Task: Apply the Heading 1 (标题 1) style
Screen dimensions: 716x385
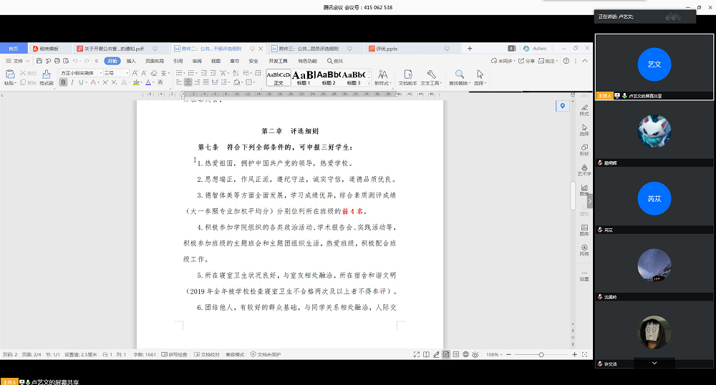Action: pos(303,75)
